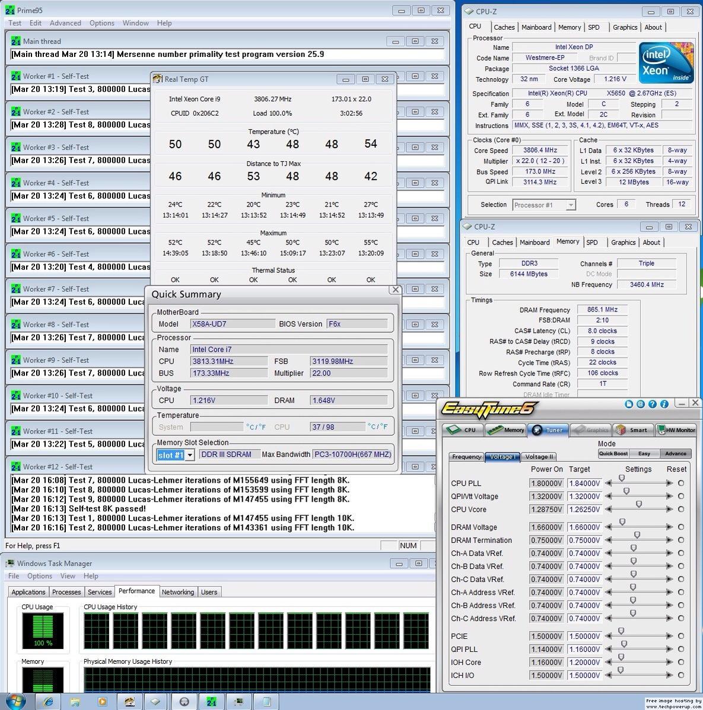
Task: Switch to Task Manager Networking tab
Action: 177,592
